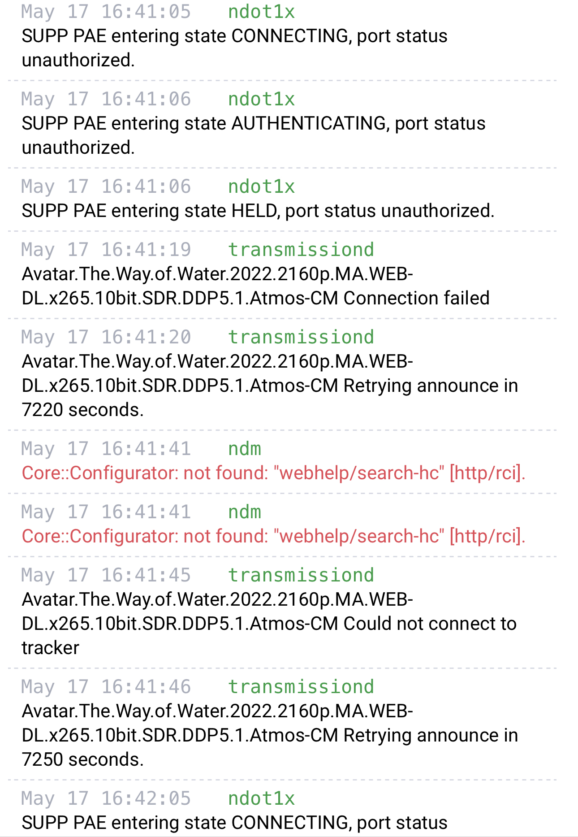Image resolution: width=578 pixels, height=837 pixels.
Task: Select the transmissiond Connection failed message
Action: pyautogui.click(x=255, y=286)
